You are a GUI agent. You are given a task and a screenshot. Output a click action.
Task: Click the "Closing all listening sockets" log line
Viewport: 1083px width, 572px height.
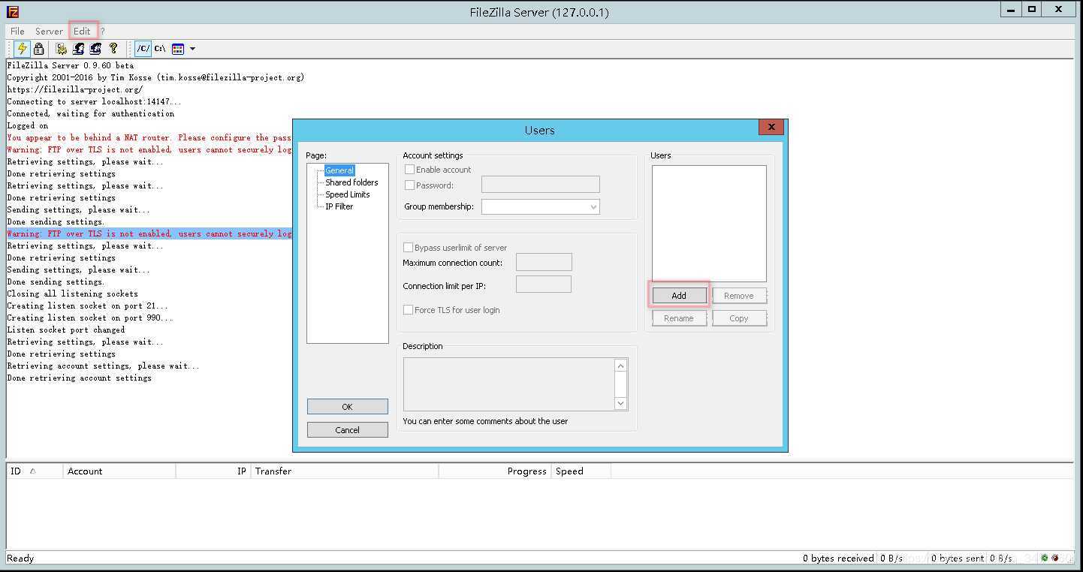[x=73, y=294]
